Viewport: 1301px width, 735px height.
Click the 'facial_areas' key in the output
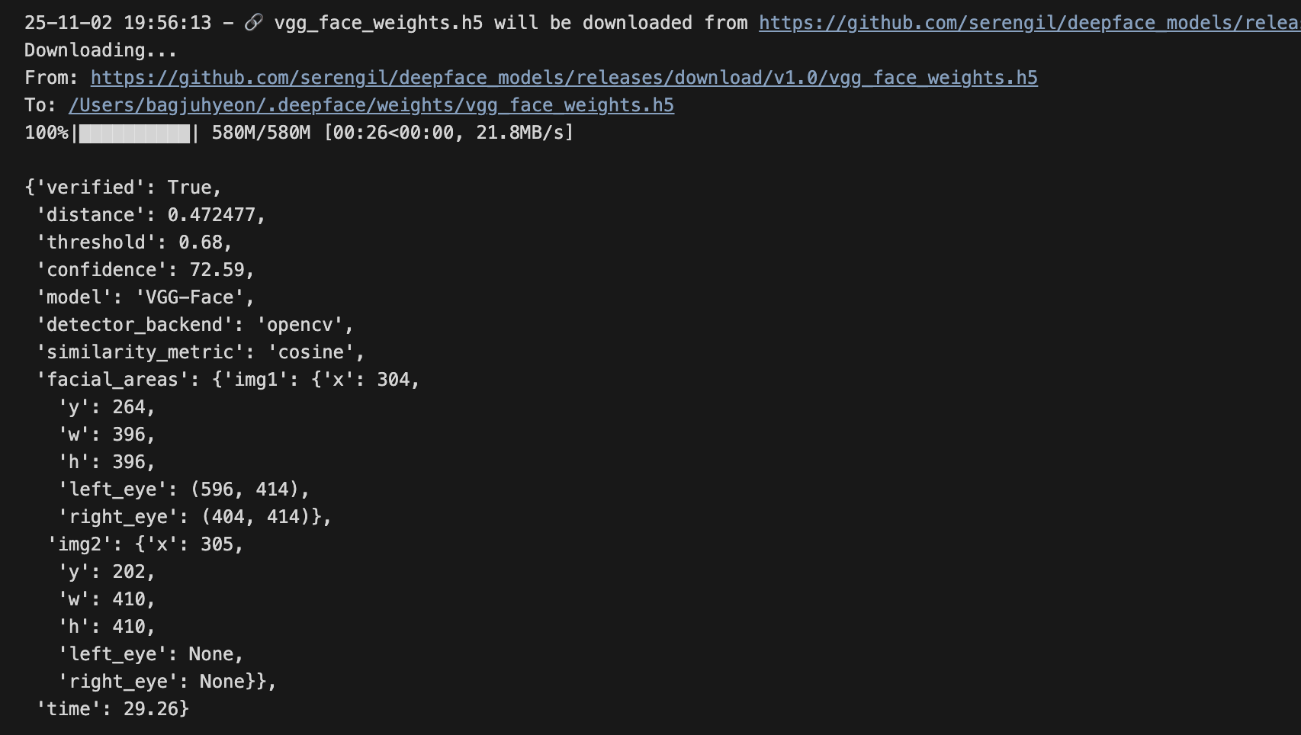[112, 380]
